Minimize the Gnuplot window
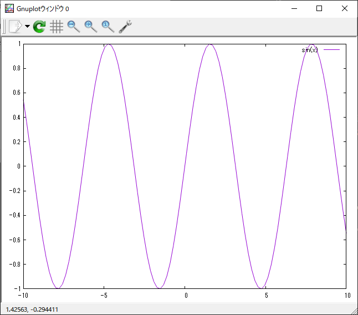The height and width of the screenshot is (315, 358). [294, 8]
